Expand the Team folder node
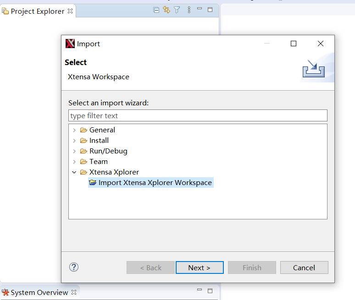355x300 pixels. (74, 162)
